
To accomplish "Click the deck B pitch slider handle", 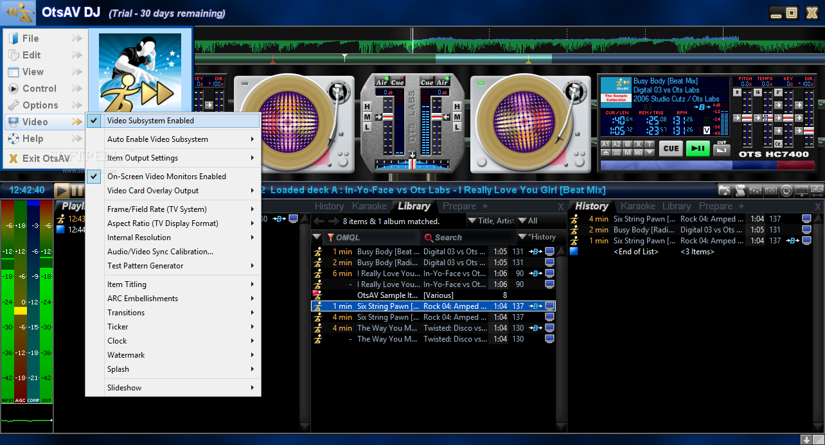I will pyautogui.click(x=747, y=118).
